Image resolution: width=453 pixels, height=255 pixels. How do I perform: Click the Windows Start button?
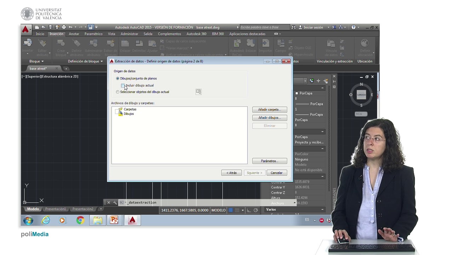point(28,220)
